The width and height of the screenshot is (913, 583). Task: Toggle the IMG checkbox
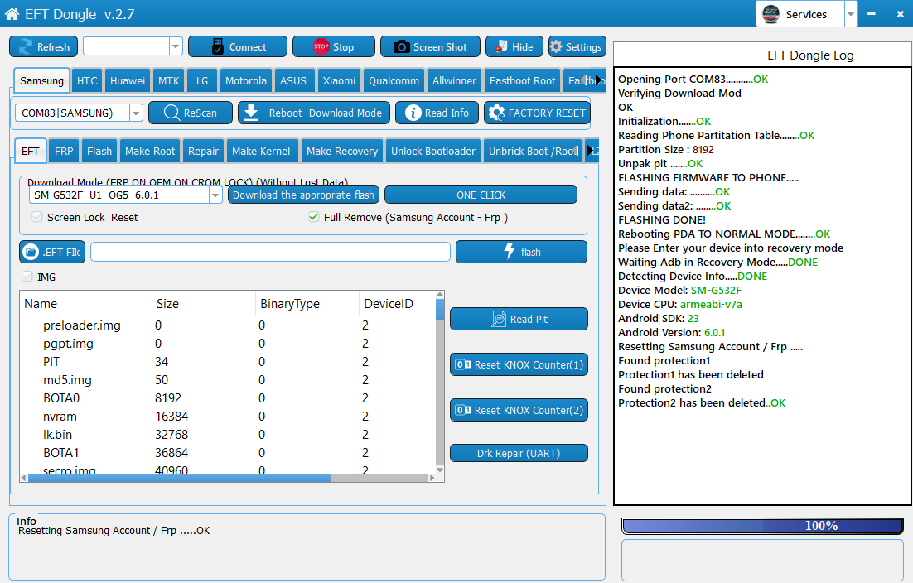(x=27, y=277)
